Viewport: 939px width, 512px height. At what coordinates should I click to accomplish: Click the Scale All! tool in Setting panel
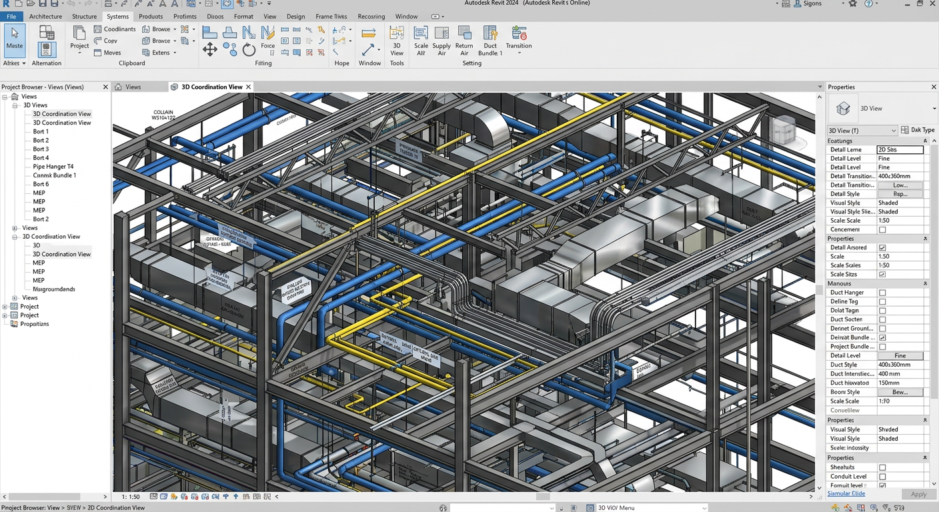421,40
